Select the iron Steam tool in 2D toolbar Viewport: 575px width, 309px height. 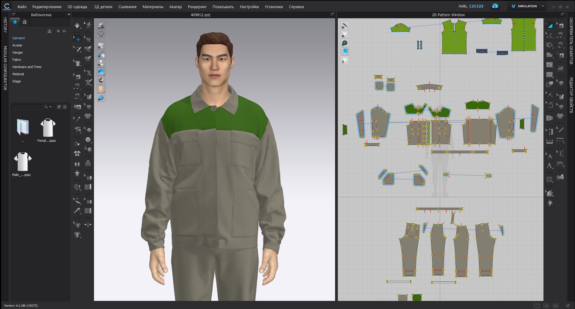pos(560,68)
